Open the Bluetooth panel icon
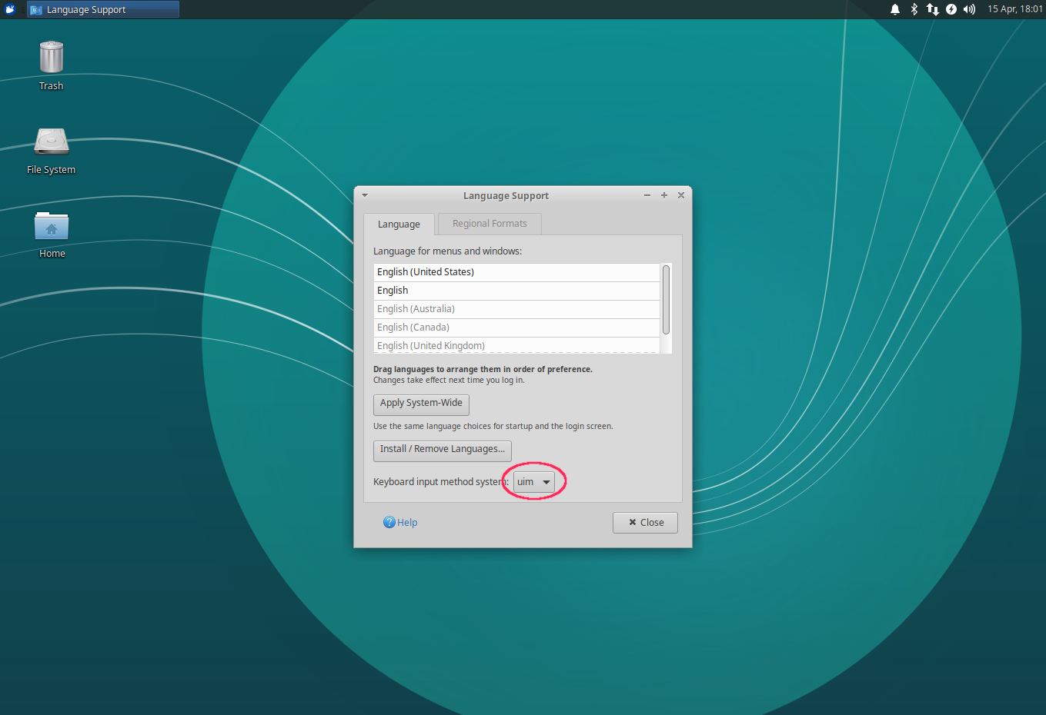 click(914, 9)
